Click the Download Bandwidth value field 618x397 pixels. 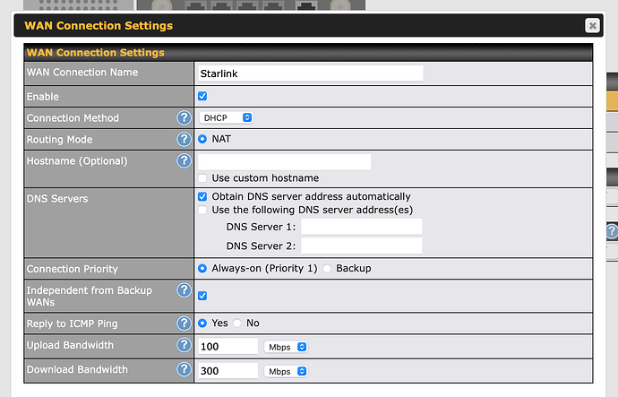pyautogui.click(x=227, y=370)
